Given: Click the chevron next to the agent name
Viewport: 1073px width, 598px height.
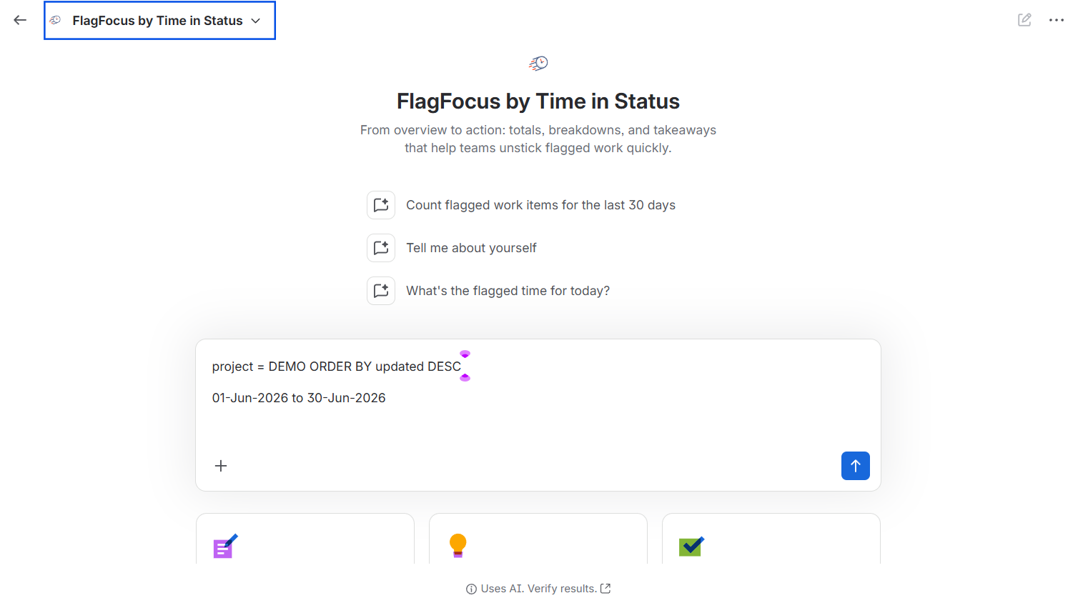Looking at the screenshot, I should (256, 21).
